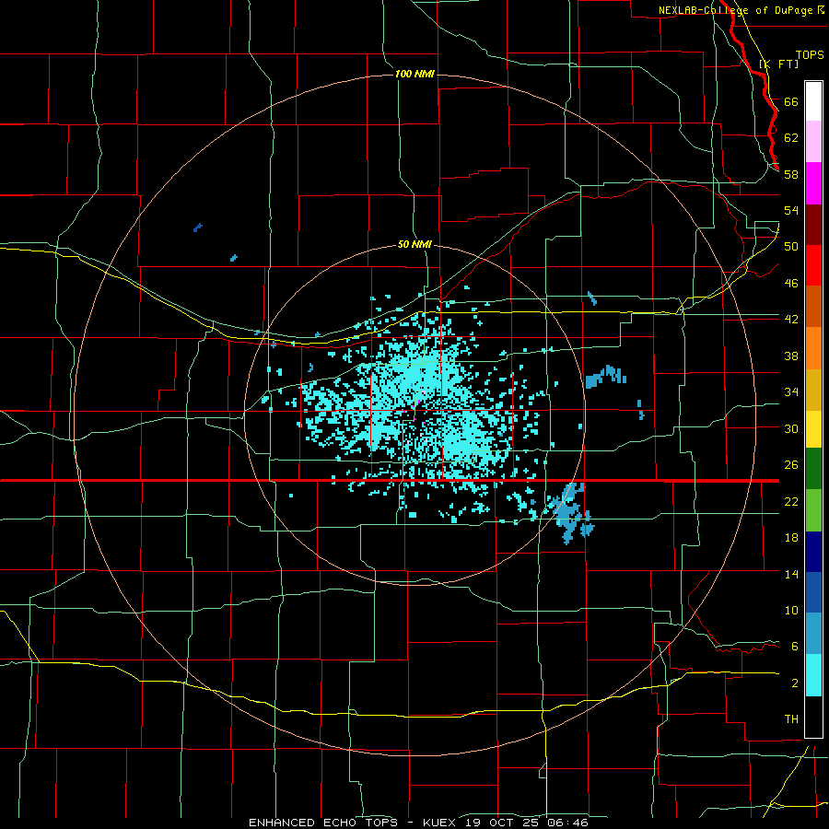The height and width of the screenshot is (829, 829).
Task: Click the 50 legend value
Action: (791, 246)
